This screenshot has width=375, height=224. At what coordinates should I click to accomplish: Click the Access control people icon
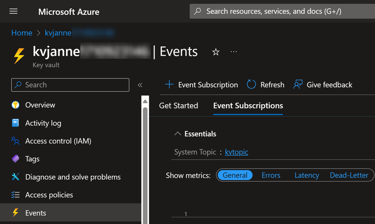15,141
